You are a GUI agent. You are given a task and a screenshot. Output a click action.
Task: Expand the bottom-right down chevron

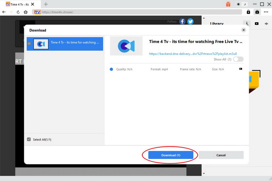(204, 173)
